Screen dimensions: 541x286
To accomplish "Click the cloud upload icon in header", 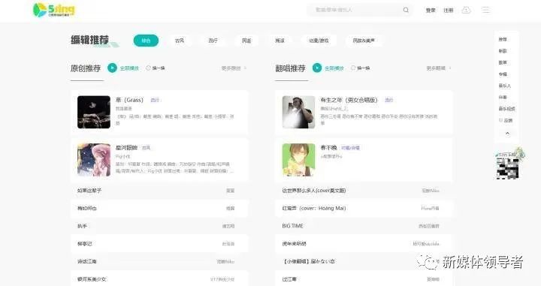I will point(466,10).
